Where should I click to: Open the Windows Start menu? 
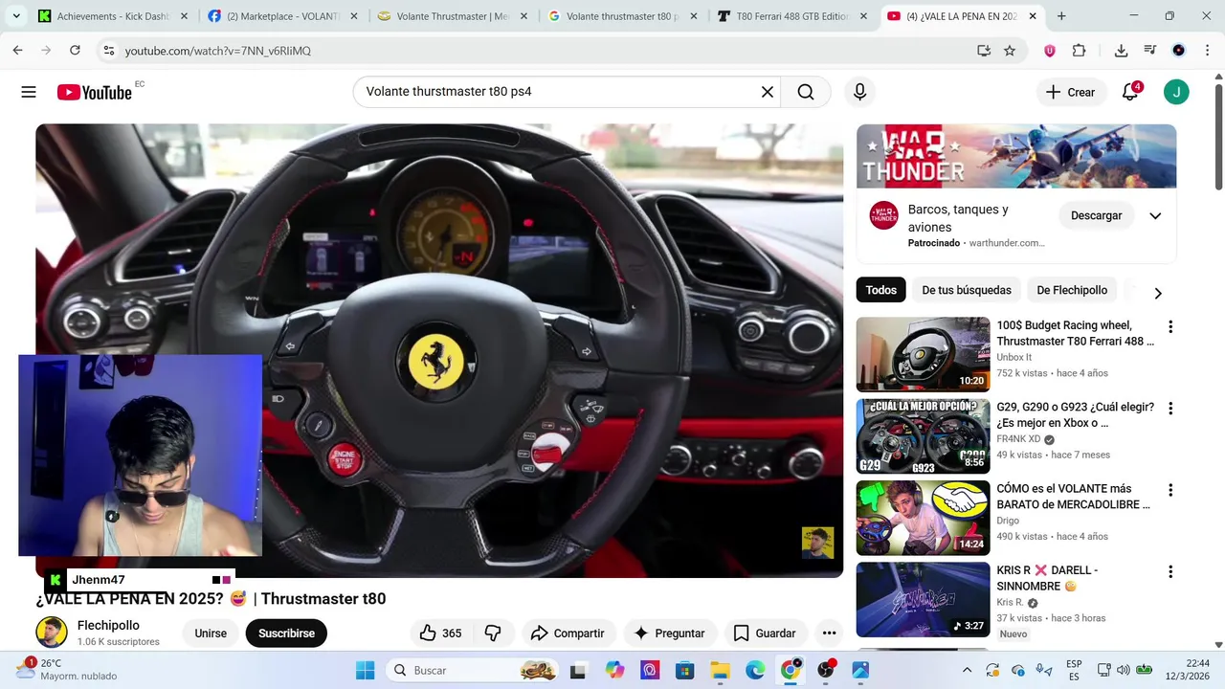point(366,670)
